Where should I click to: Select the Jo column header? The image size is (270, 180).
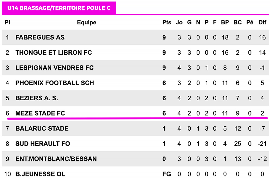179,23
